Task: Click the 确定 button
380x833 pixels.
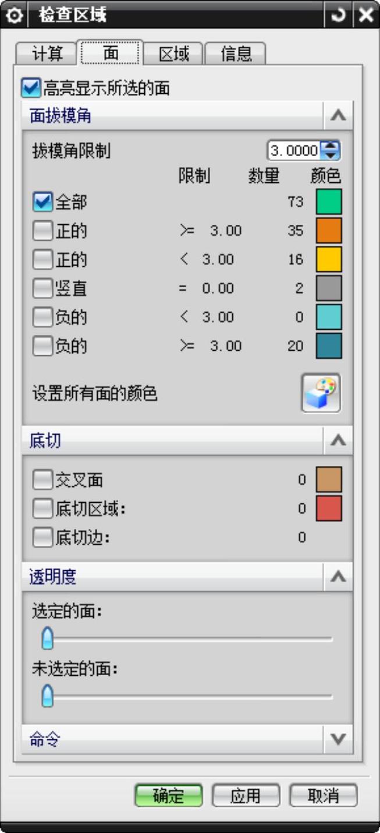Action: (x=169, y=796)
